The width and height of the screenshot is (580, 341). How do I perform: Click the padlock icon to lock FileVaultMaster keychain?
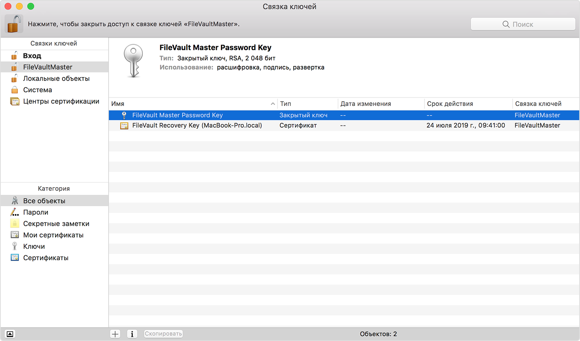(x=14, y=24)
